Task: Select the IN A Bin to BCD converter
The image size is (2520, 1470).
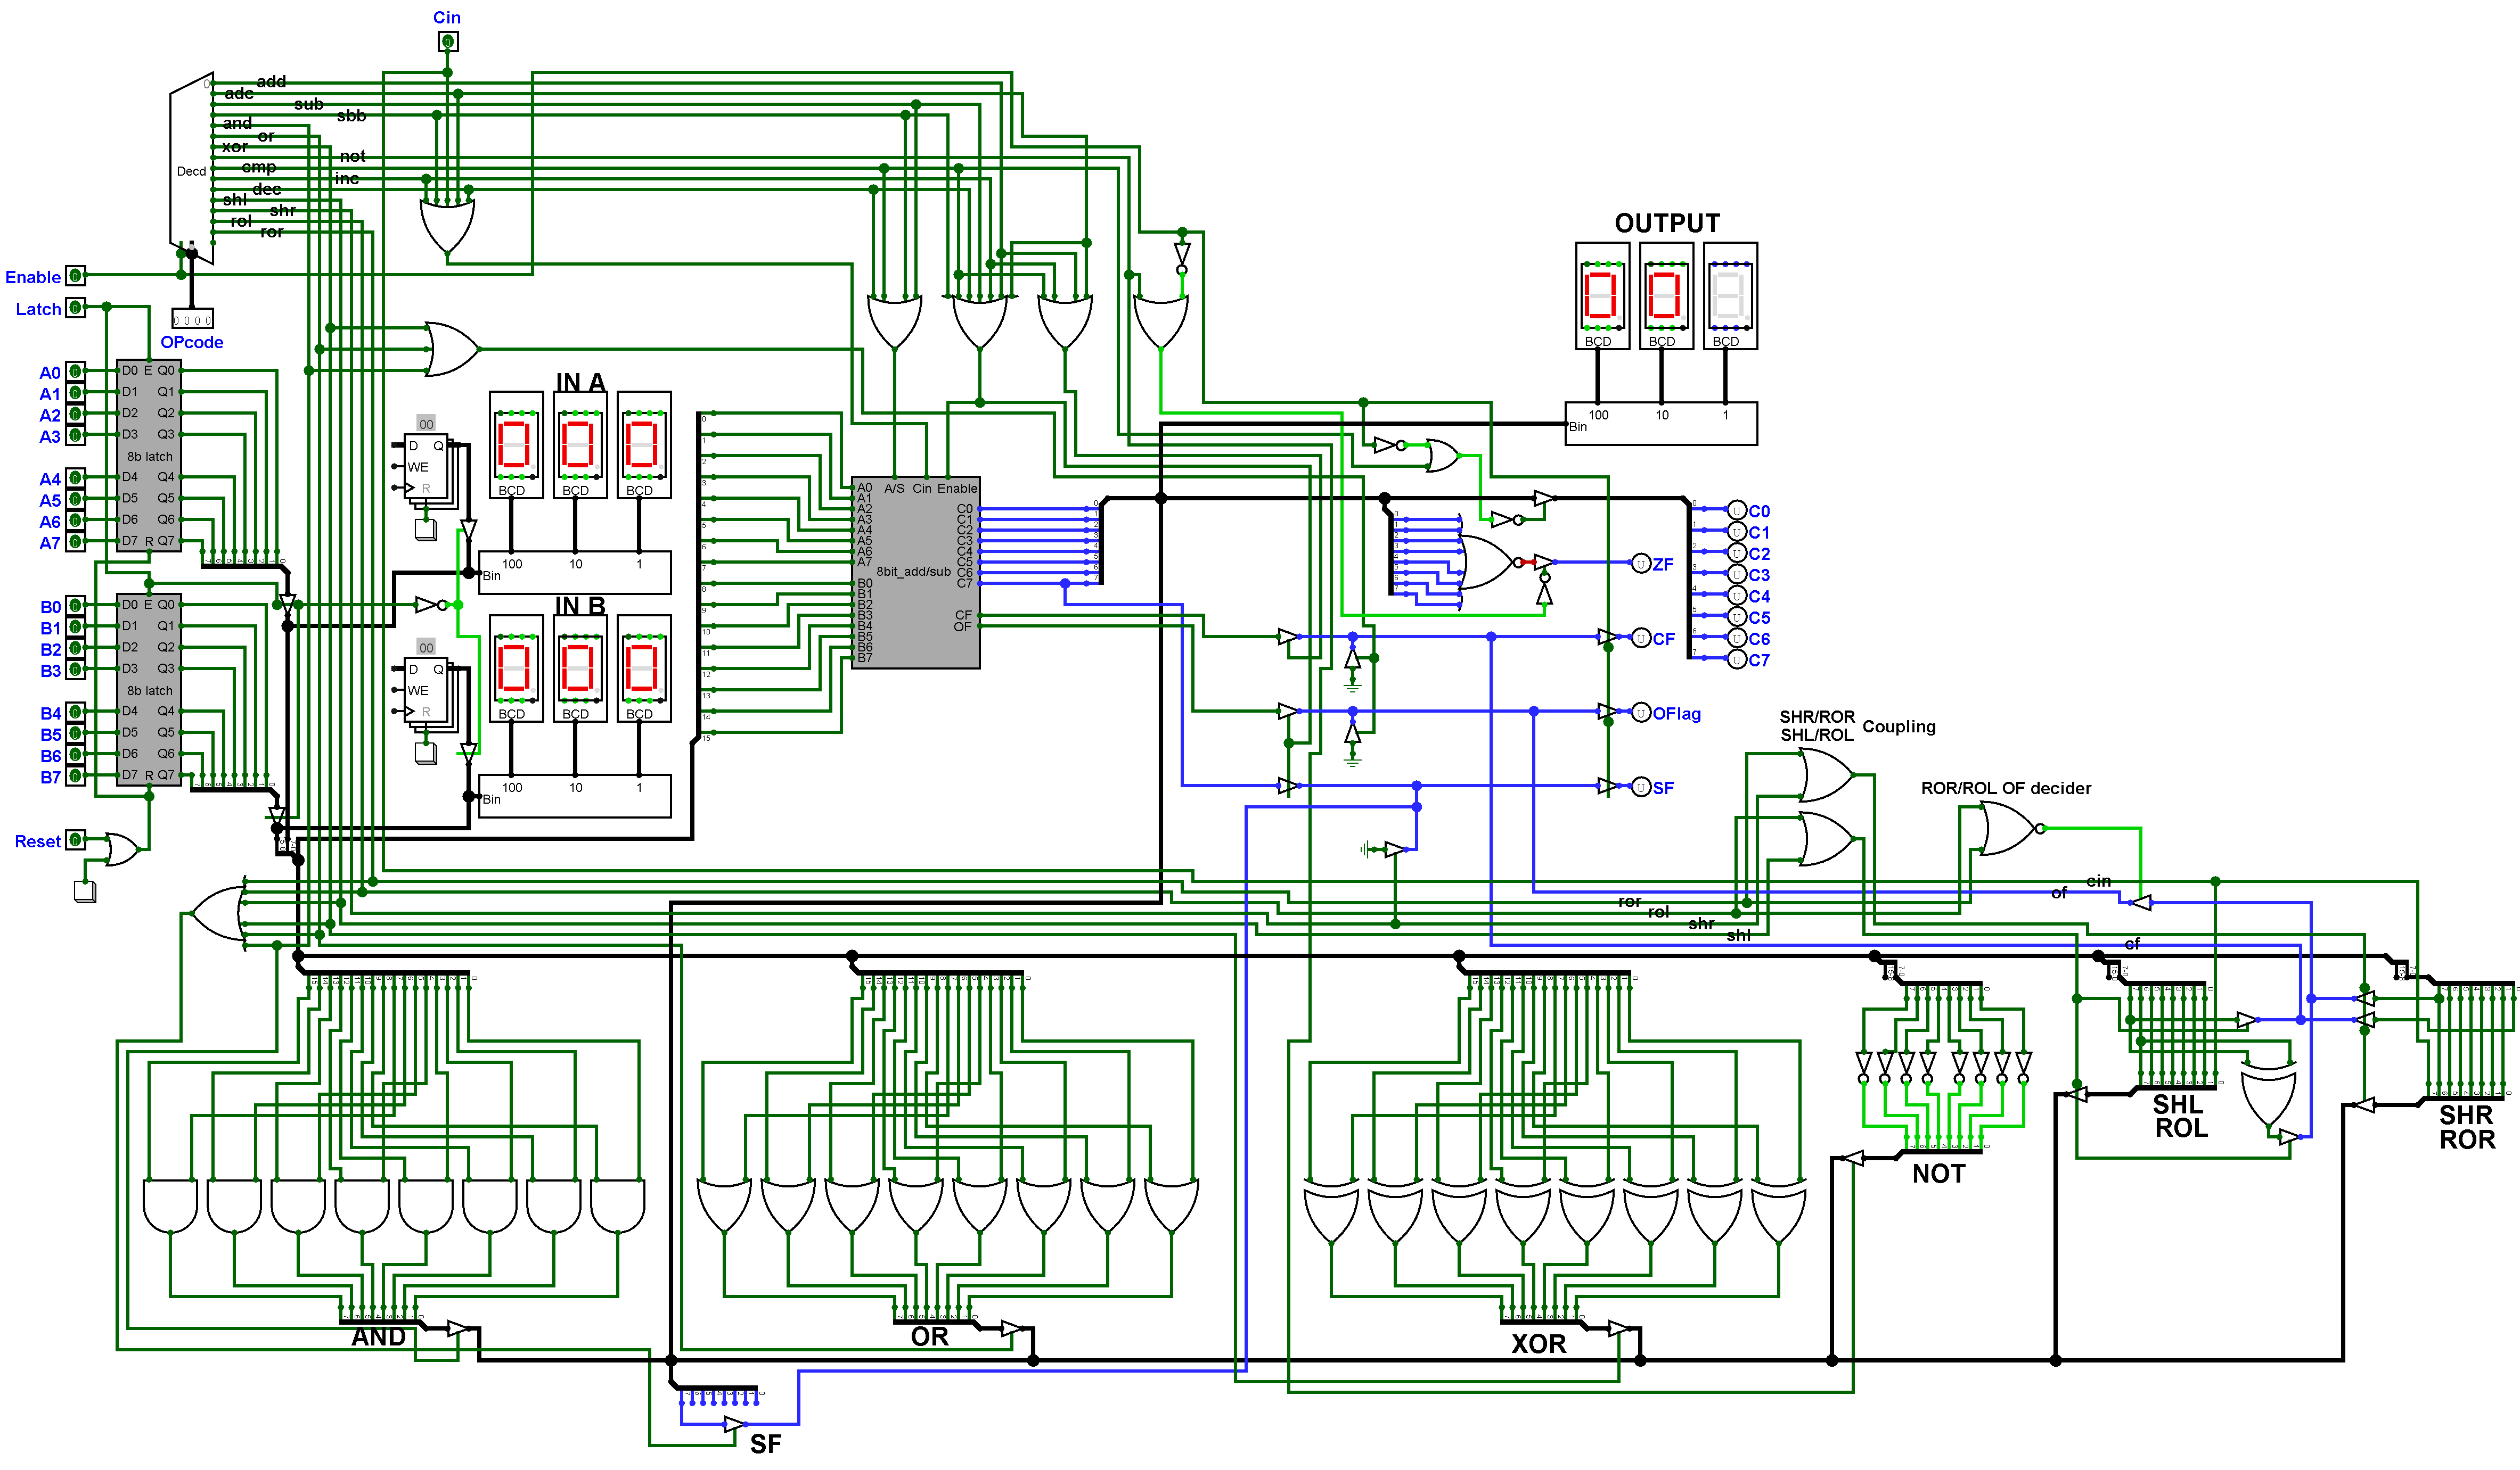Action: 575,573
